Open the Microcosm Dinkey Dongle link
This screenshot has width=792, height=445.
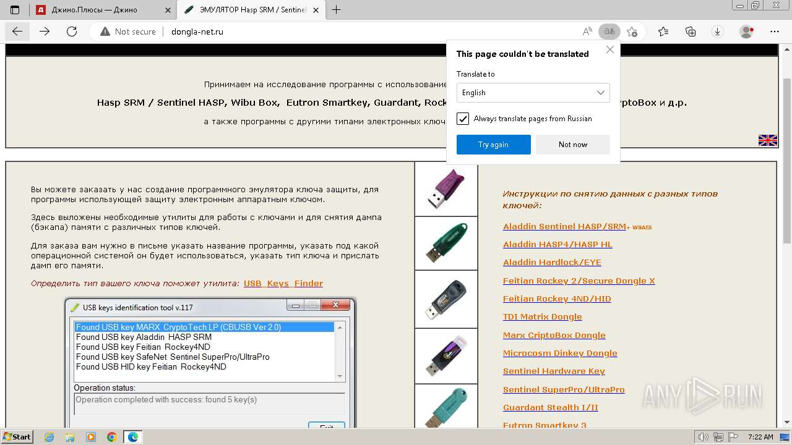(560, 354)
